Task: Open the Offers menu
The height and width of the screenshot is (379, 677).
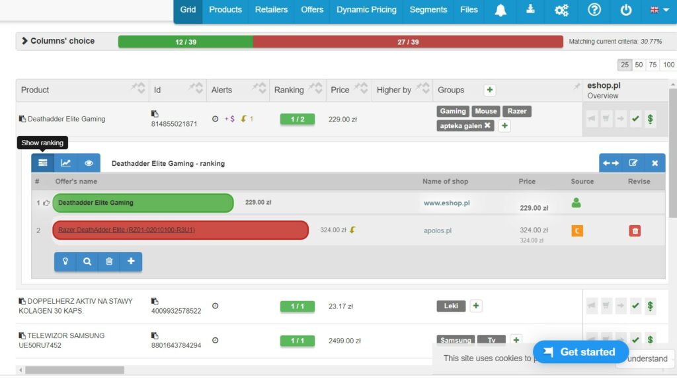Action: coord(312,9)
